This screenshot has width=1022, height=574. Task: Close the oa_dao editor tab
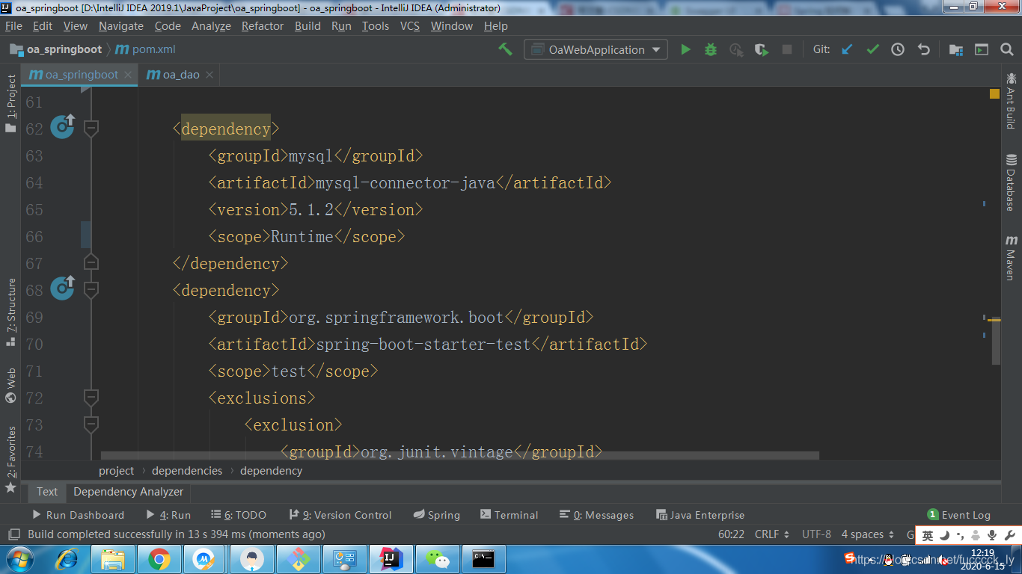tap(209, 75)
